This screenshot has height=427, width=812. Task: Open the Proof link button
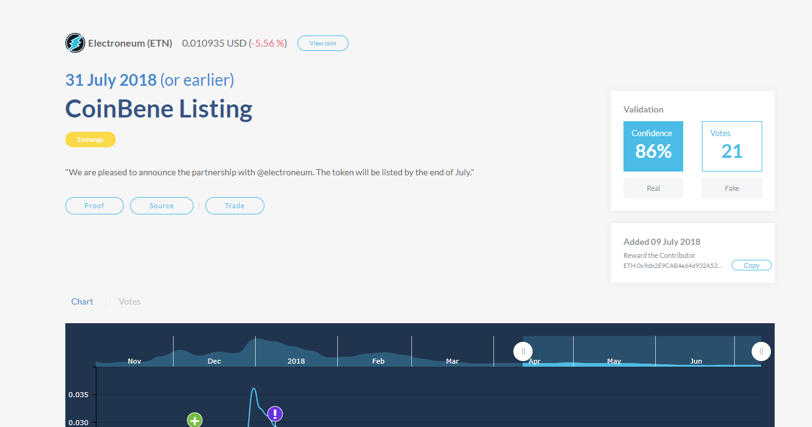tap(95, 206)
